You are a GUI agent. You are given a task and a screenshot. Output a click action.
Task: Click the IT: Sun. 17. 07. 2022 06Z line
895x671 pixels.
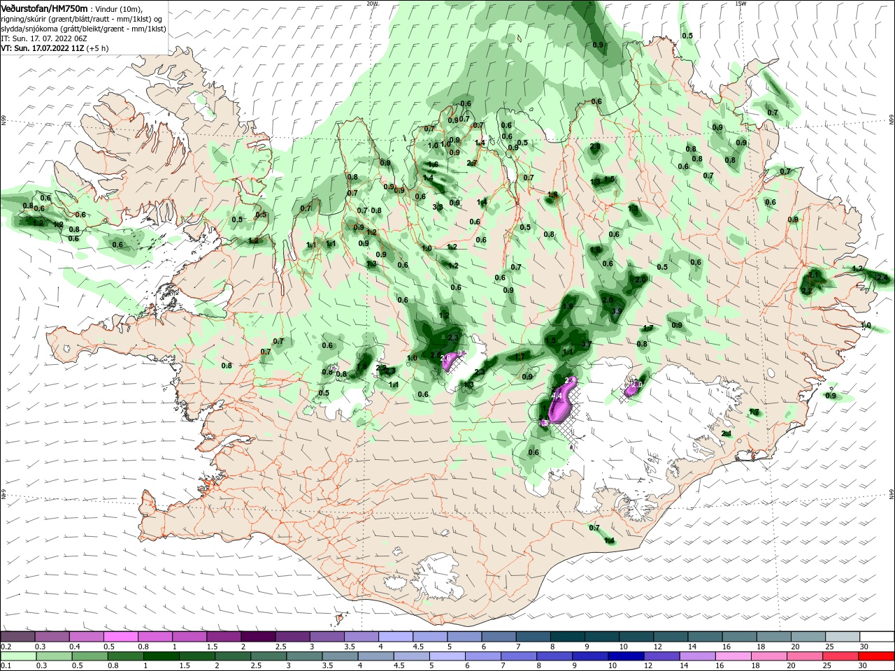(x=45, y=38)
